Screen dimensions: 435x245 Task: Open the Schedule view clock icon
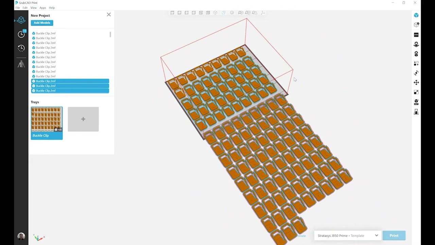(21, 34)
